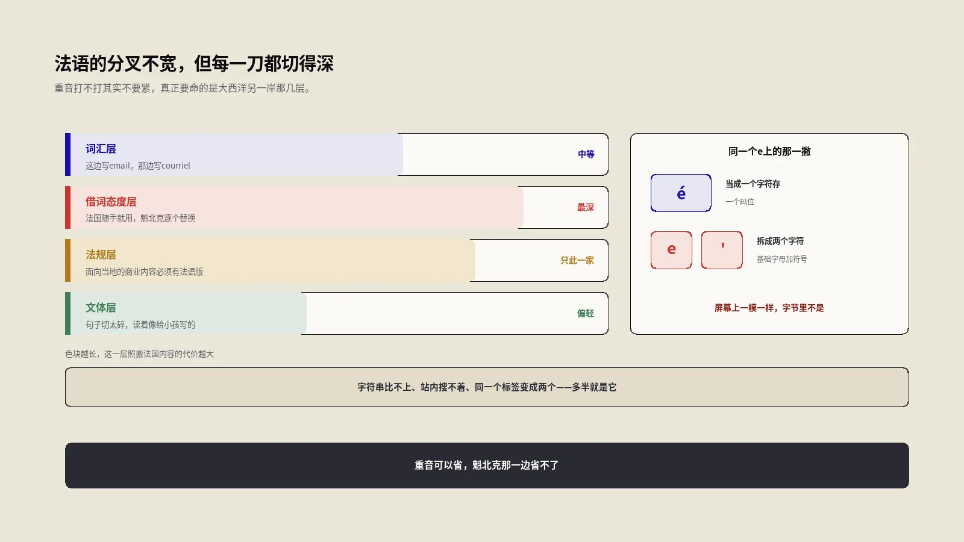This screenshot has width=964, height=542.
Task: Select the text 法国随手就用，魁北克逐个替换
Action: 140,218
